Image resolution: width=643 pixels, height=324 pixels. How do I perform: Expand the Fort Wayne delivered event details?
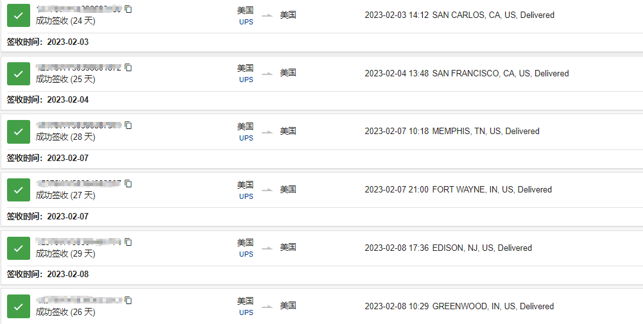(x=458, y=190)
